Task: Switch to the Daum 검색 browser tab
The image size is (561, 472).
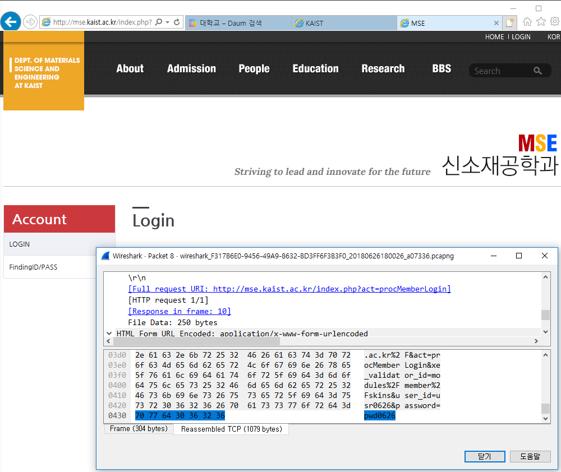Action: point(238,23)
